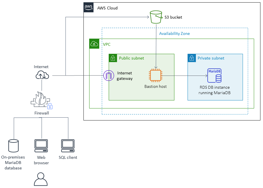Select the Bastion host chip icon
The width and height of the screenshot is (263, 188).
click(x=155, y=75)
